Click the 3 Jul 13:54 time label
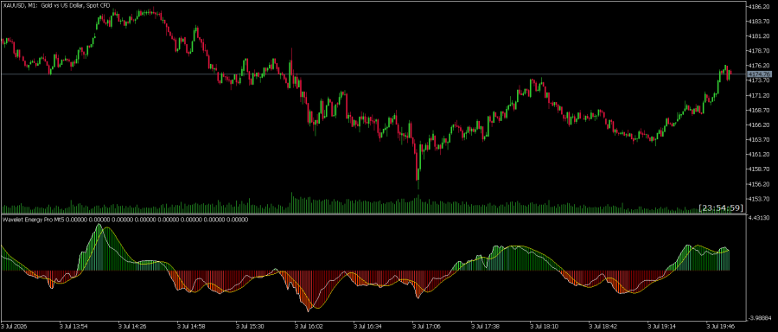Screen dimensions: 778x332 click(x=73, y=327)
